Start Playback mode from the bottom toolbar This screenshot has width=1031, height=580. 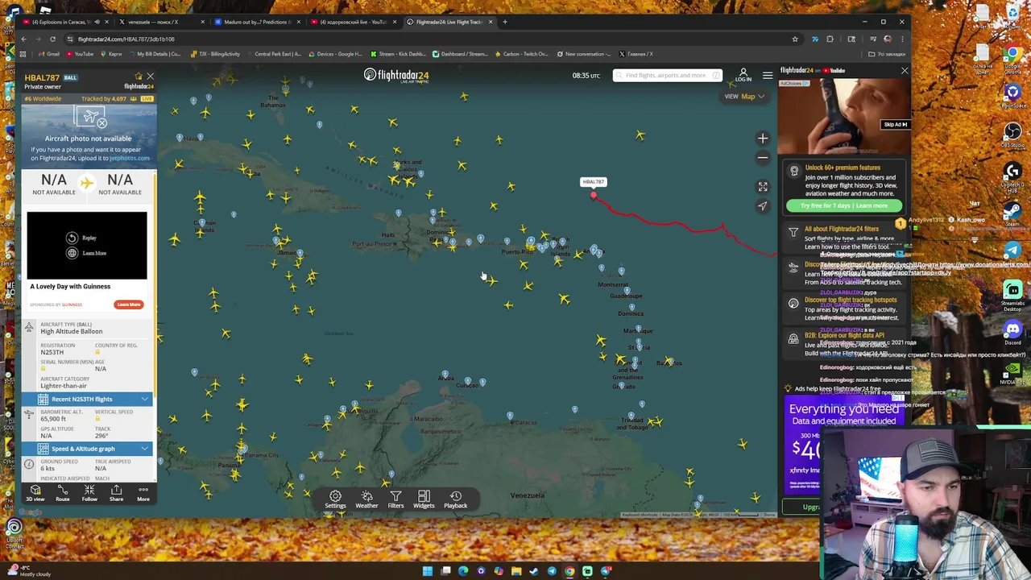click(455, 499)
